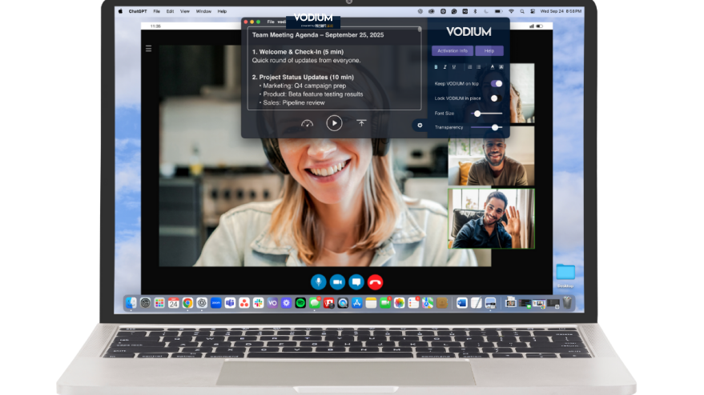This screenshot has width=704, height=395.
Task: Open Window menu in macOS menu bar
Action: 203,11
